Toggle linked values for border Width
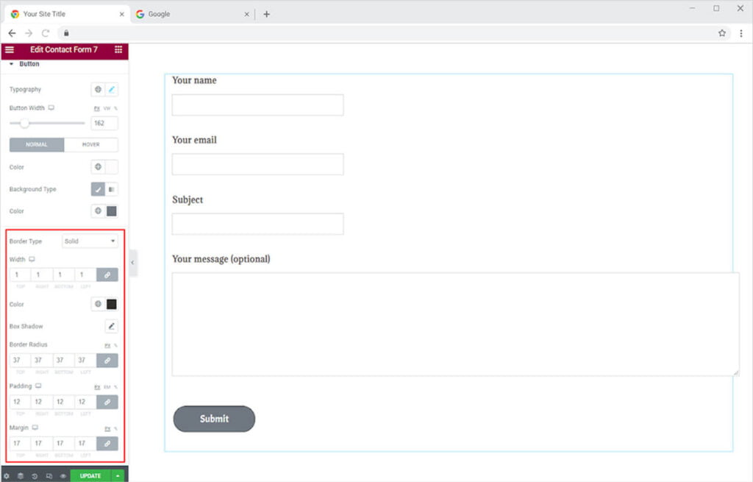The width and height of the screenshot is (753, 482). [107, 274]
